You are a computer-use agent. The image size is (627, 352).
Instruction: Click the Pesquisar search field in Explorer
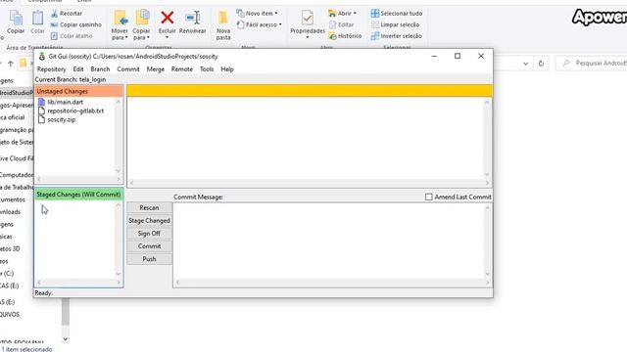tap(592, 63)
